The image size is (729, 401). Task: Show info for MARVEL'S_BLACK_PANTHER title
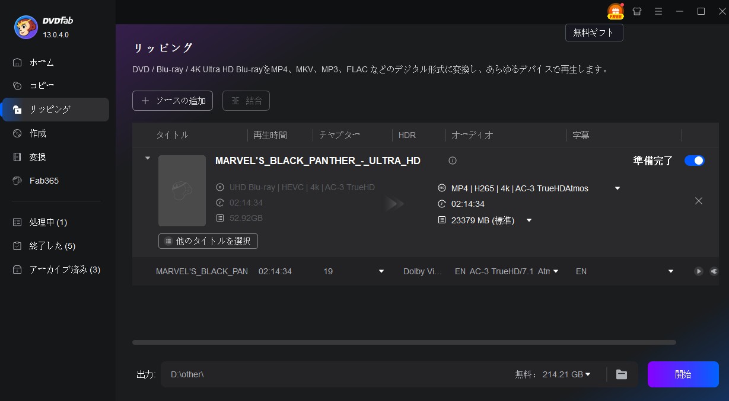453,161
